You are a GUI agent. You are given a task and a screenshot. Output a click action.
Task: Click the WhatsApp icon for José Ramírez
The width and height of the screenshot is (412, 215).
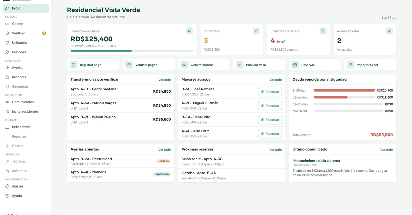click(x=263, y=92)
